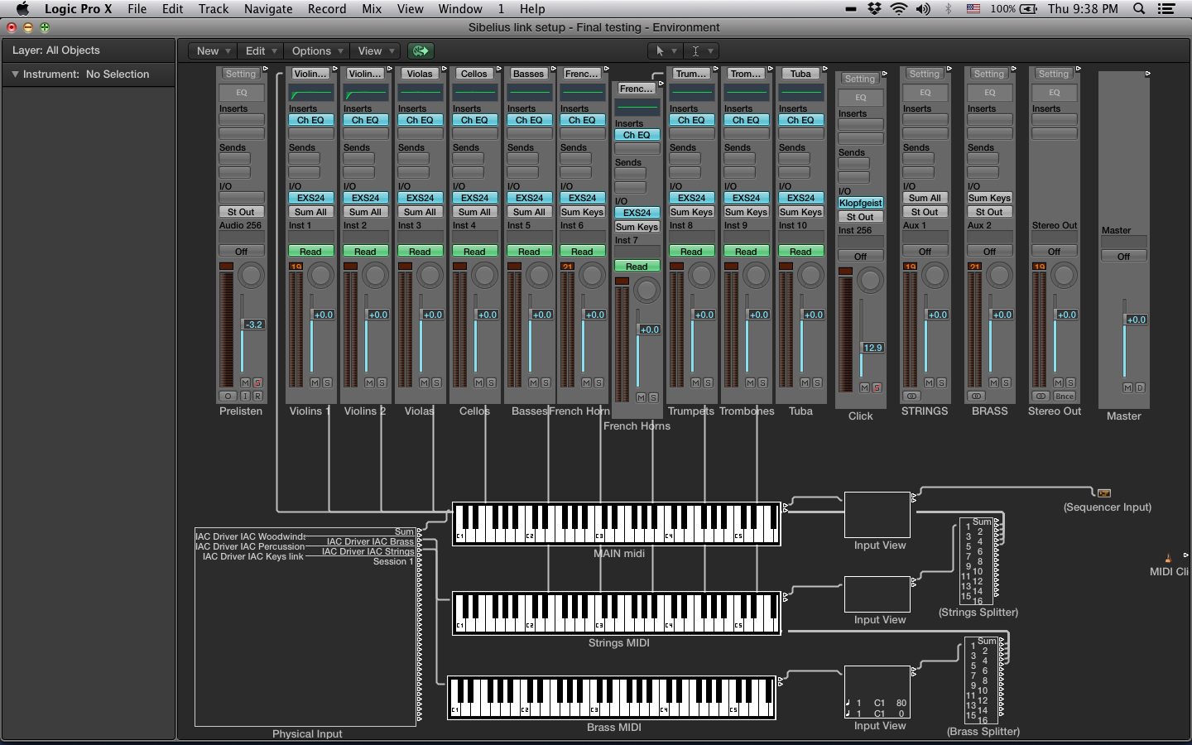The height and width of the screenshot is (745, 1192).
Task: Click the green MIDI Out link icon
Action: point(421,50)
